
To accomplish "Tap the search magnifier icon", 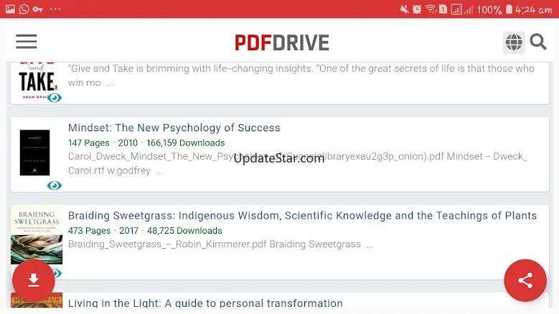I will (x=537, y=42).
